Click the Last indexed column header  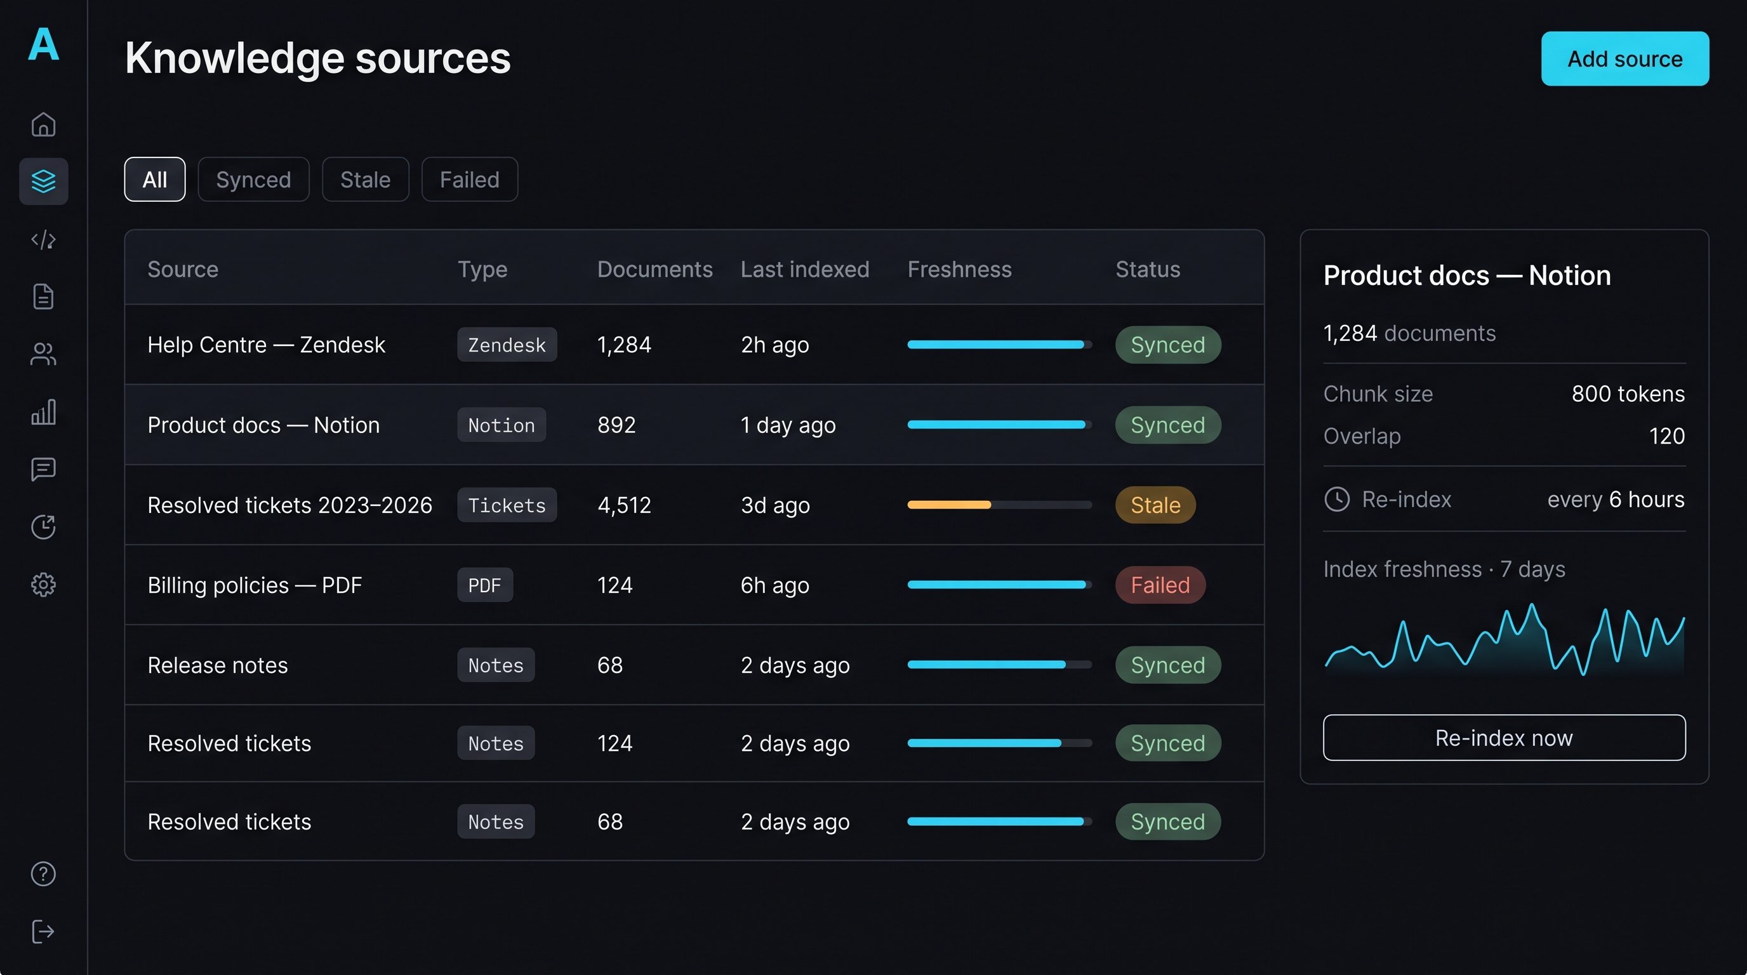(804, 269)
